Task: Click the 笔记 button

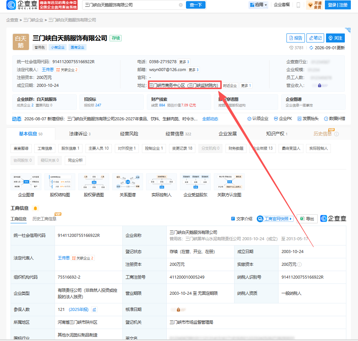Action: pos(315,38)
